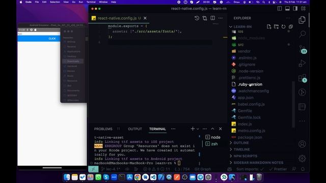Open remote window indicator in status bar
Viewport: 326px width, 183px height.
[x=93, y=169]
